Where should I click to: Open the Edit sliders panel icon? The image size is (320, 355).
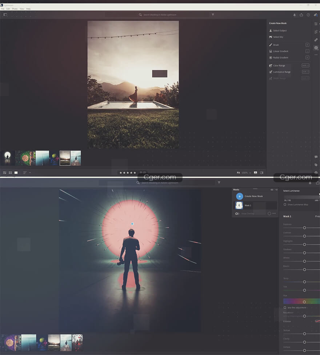(316, 24)
